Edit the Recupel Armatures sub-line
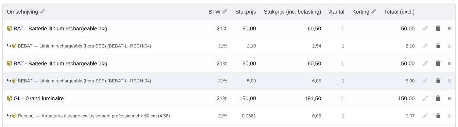The width and height of the screenshot is (458, 127). click(425, 116)
